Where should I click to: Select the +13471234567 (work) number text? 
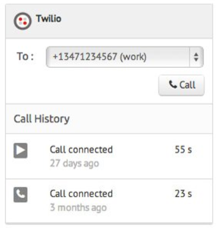click(100, 57)
